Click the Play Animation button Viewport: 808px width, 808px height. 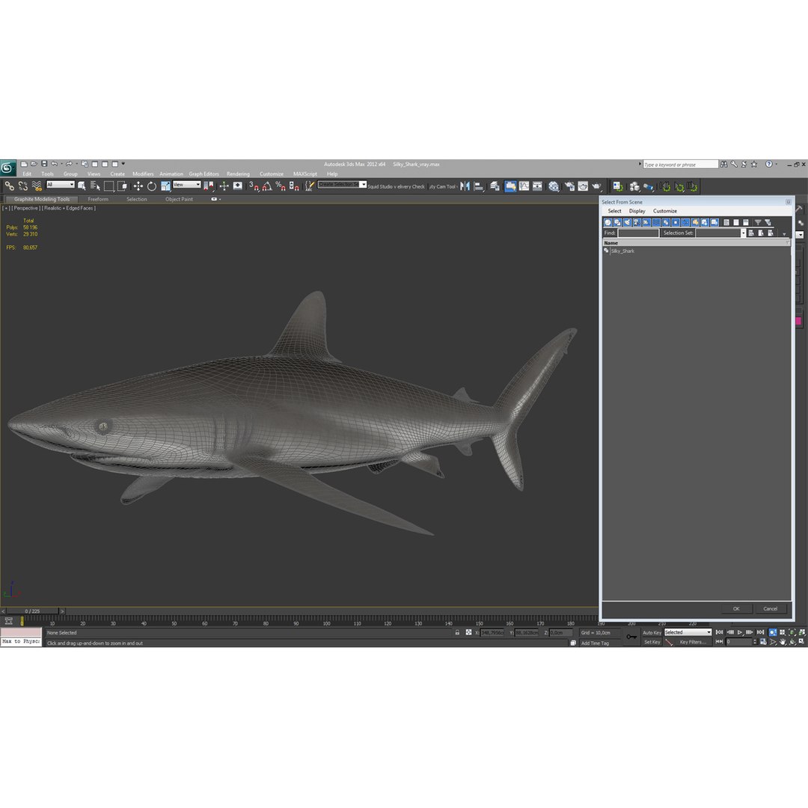(x=739, y=632)
